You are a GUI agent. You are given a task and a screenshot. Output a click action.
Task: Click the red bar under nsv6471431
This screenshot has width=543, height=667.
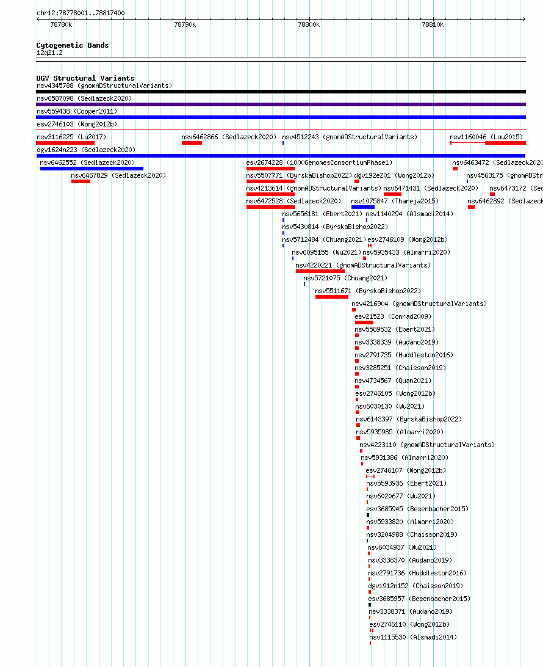click(392, 194)
